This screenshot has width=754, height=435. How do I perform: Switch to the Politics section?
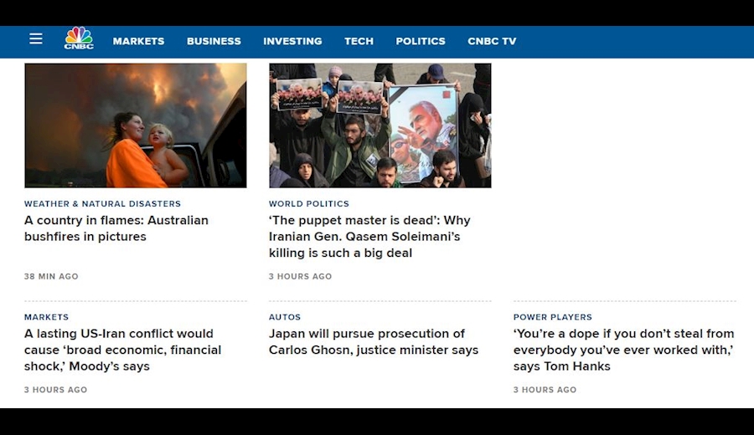click(421, 41)
